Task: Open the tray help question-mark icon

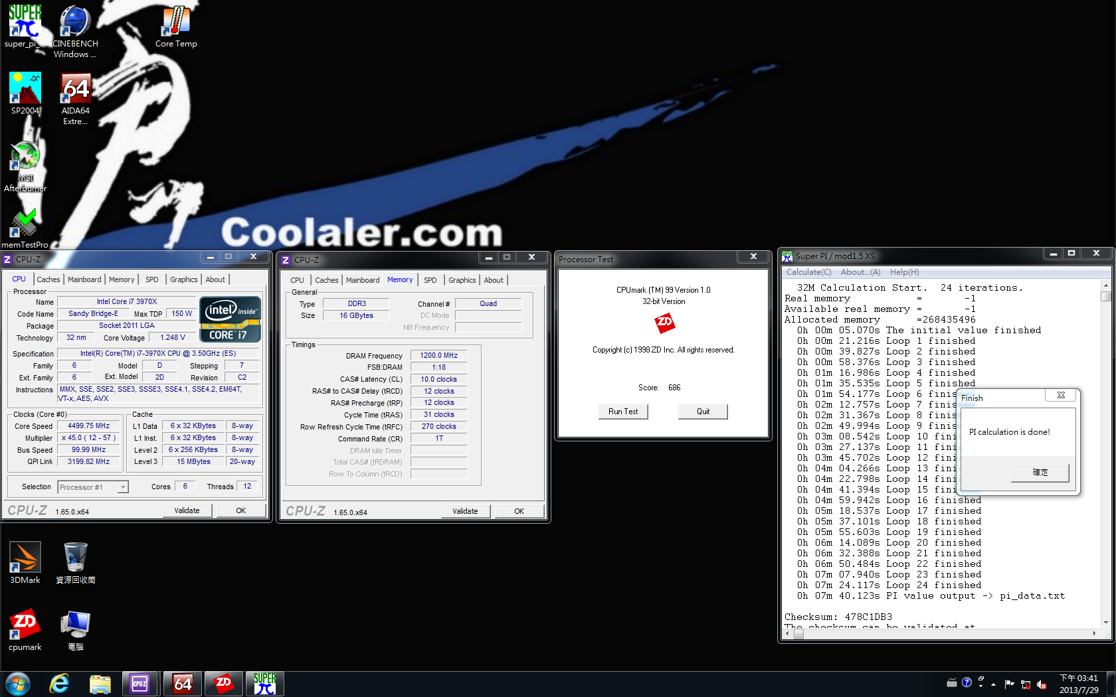Action: click(967, 682)
